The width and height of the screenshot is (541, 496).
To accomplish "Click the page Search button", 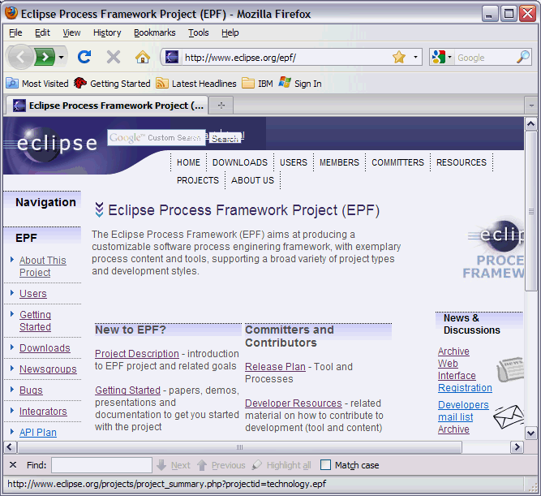I will point(225,139).
